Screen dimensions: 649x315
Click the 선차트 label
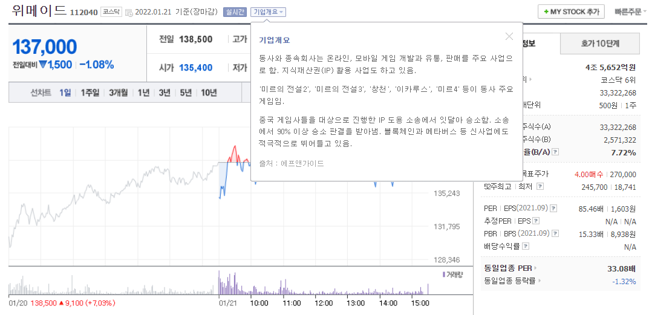pos(41,93)
